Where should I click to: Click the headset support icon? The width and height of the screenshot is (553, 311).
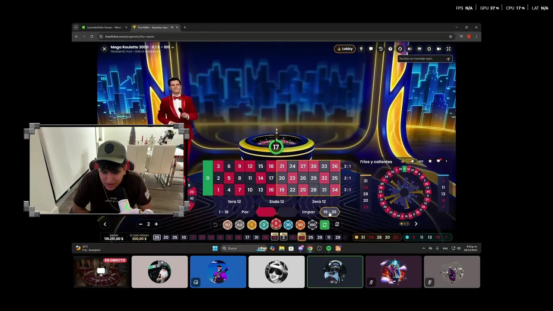400,49
